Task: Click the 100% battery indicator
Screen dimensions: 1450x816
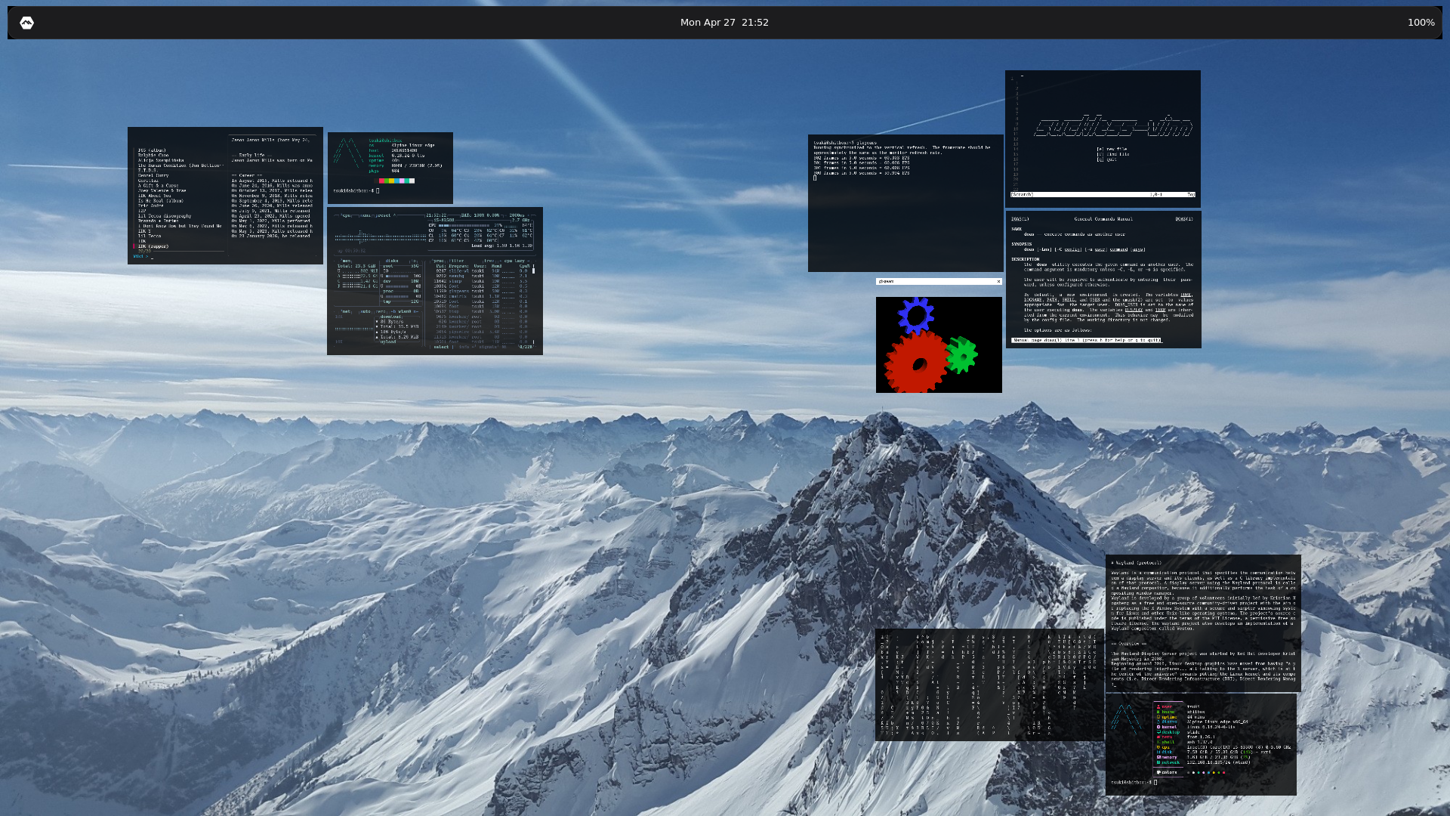Action: point(1421,23)
